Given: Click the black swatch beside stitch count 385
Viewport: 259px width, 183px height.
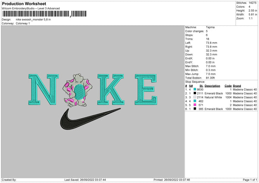Looking at the screenshot, I should pyautogui.click(x=195, y=109).
